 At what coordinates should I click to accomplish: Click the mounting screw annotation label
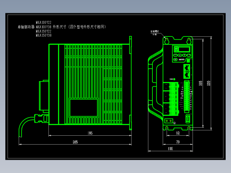pyautogui.click(x=155, y=33)
